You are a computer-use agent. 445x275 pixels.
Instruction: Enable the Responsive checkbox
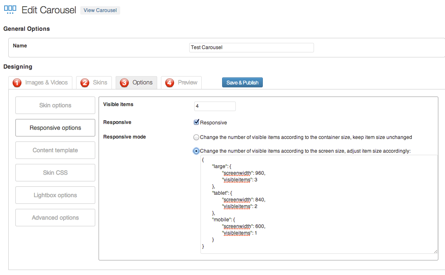(x=196, y=122)
